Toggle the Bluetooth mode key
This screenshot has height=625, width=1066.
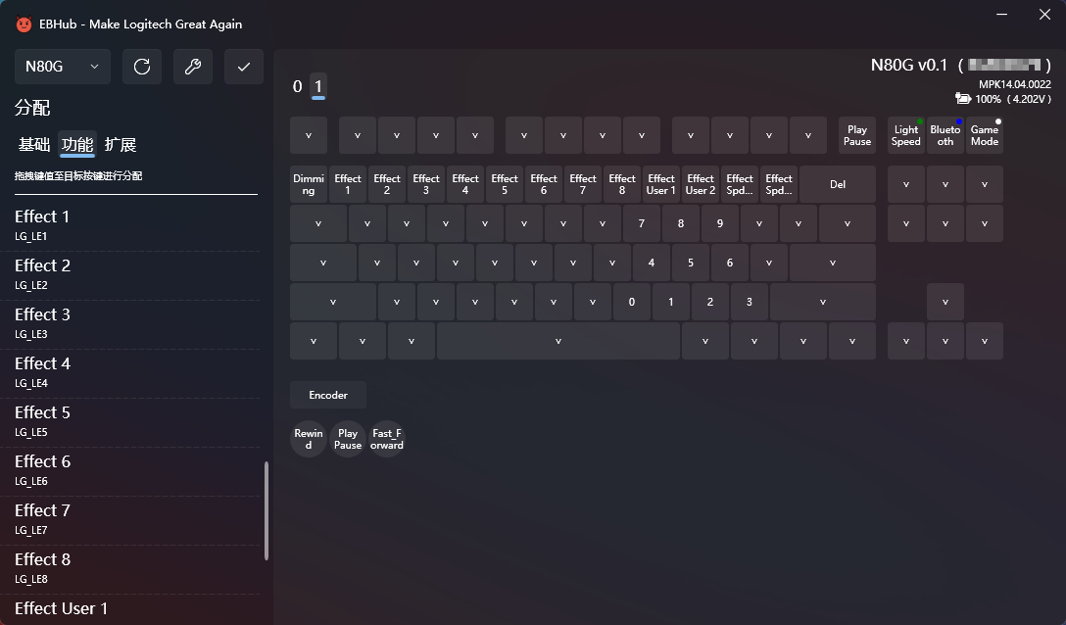(x=945, y=135)
